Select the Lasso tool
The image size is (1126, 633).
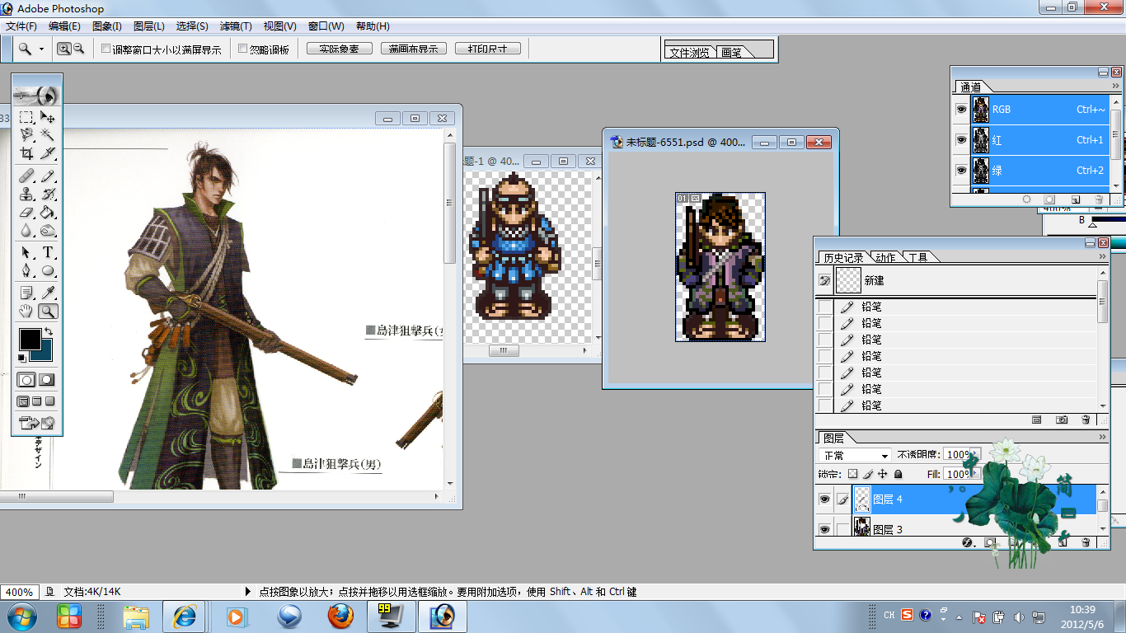click(x=26, y=135)
